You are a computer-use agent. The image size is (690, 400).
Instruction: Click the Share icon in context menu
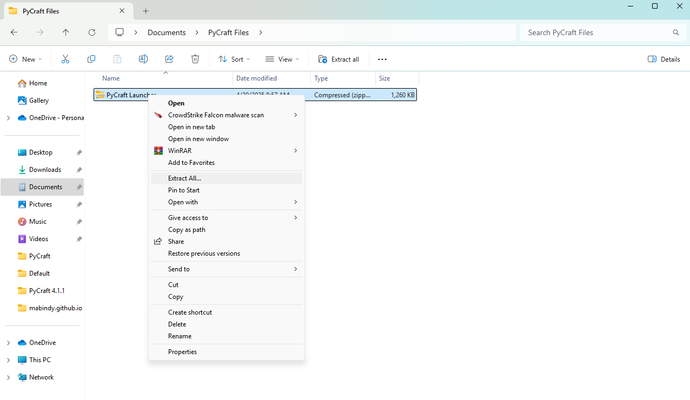pos(158,242)
